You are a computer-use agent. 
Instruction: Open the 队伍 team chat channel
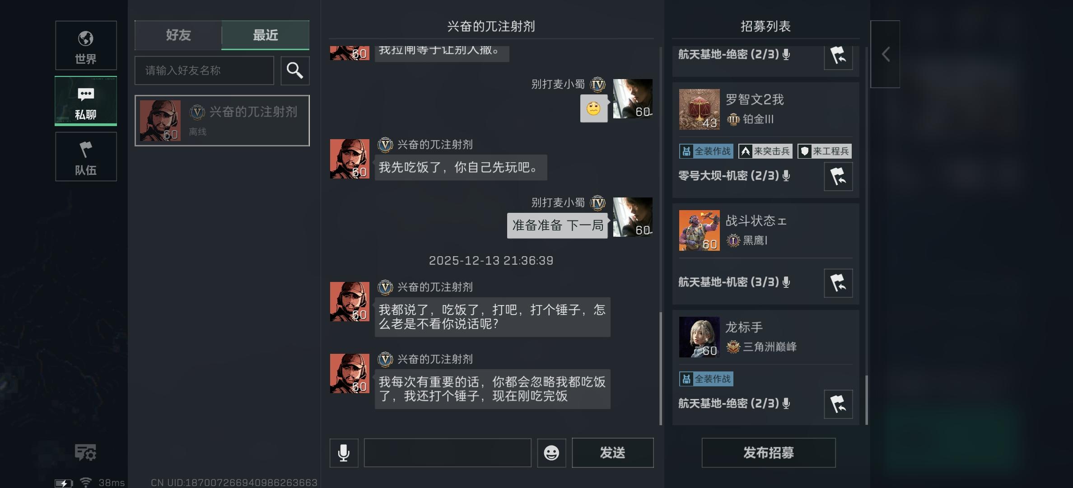tap(86, 157)
